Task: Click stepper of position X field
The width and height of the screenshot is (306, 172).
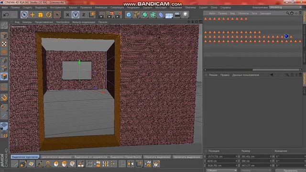Action: coord(237,156)
